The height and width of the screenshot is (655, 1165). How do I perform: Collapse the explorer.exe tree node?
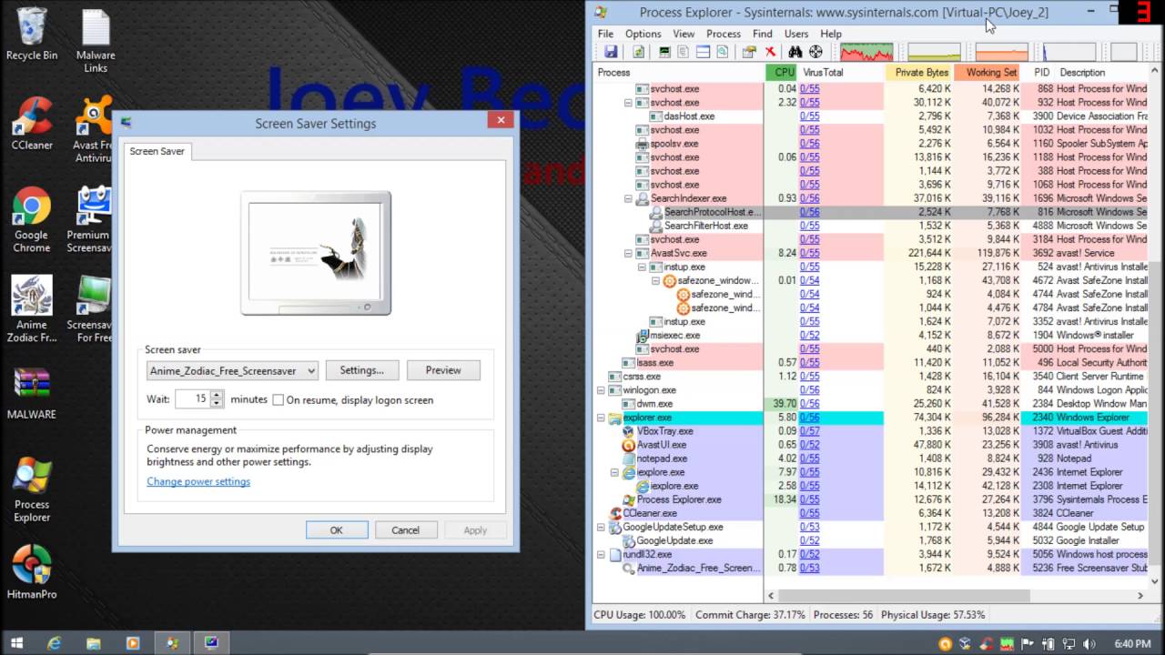tap(601, 418)
